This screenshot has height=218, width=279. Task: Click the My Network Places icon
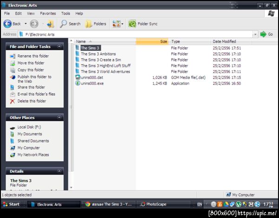13,155
